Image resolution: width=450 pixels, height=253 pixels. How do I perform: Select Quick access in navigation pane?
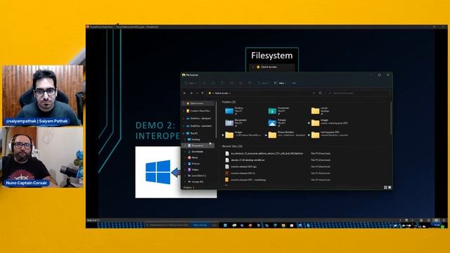[198, 103]
